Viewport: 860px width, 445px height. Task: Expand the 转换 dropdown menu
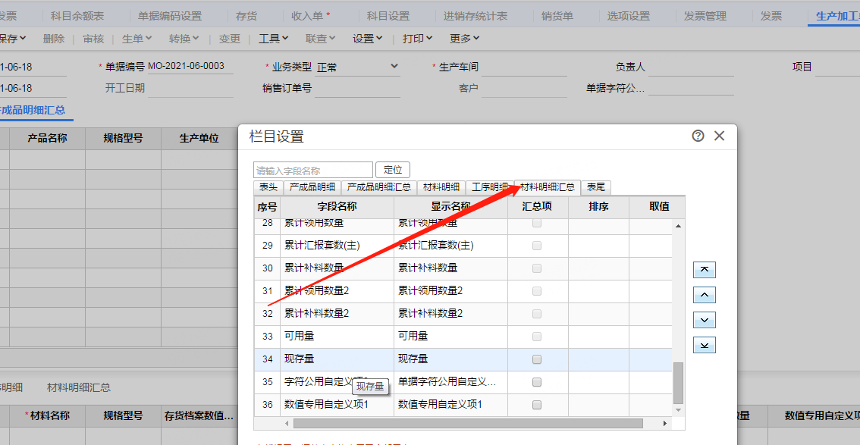pyautogui.click(x=184, y=39)
